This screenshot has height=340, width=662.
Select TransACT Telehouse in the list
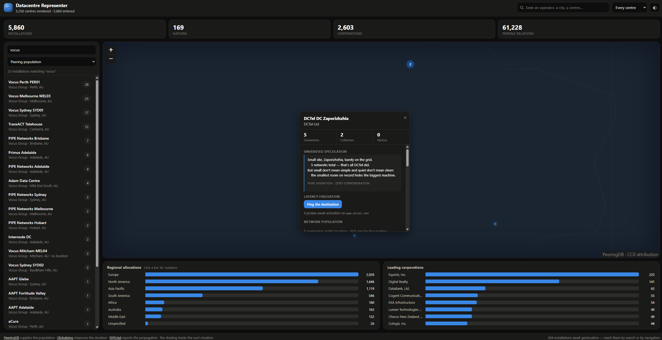(x=50, y=127)
